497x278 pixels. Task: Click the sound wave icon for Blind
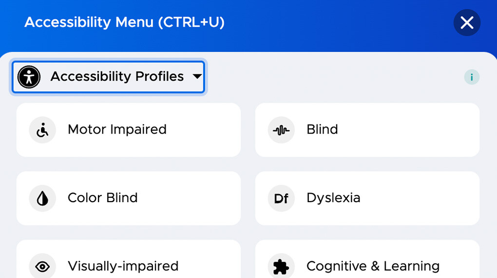tap(281, 130)
